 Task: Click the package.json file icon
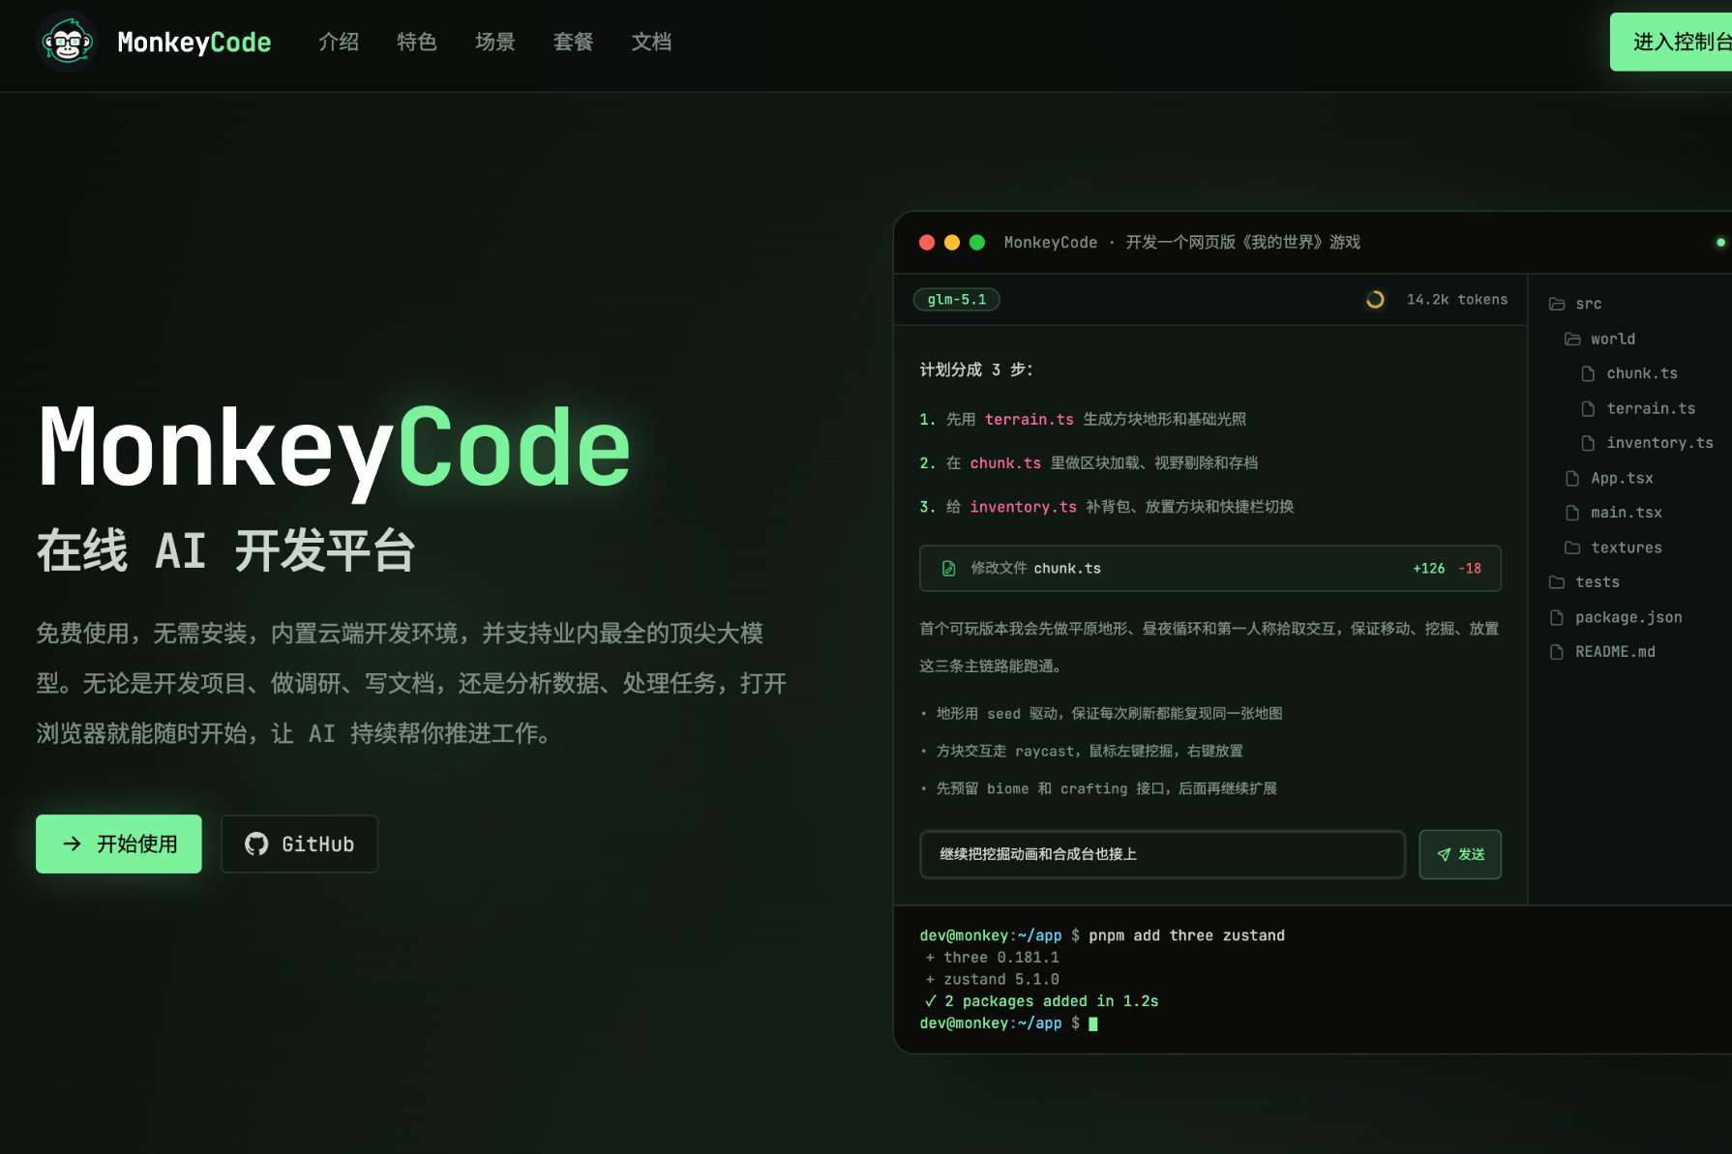pyautogui.click(x=1557, y=617)
